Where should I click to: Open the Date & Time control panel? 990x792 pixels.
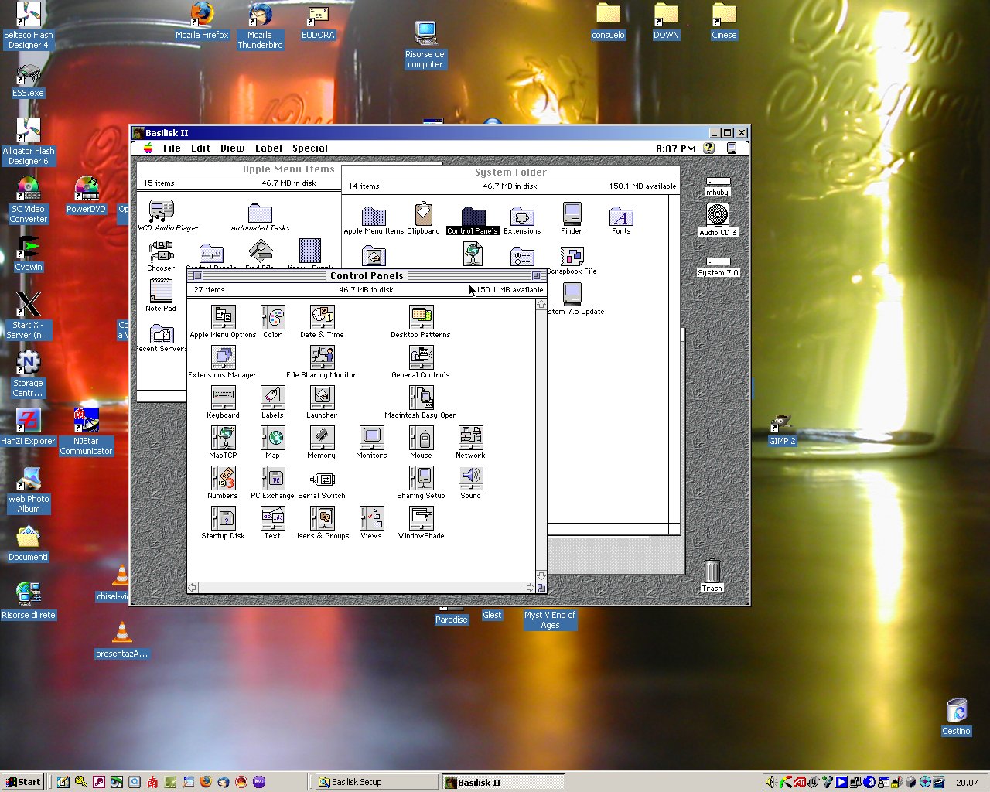click(x=322, y=317)
